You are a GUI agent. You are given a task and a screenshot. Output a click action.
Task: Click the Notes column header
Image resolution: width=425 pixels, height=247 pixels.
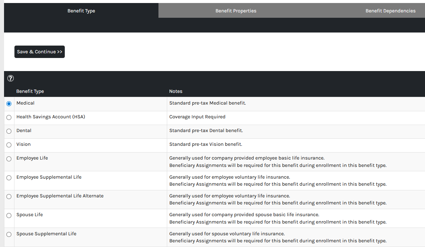(176, 91)
